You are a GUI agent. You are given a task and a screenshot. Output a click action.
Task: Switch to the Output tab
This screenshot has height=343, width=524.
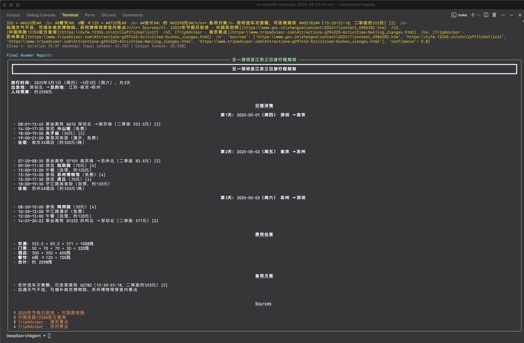tap(13, 15)
